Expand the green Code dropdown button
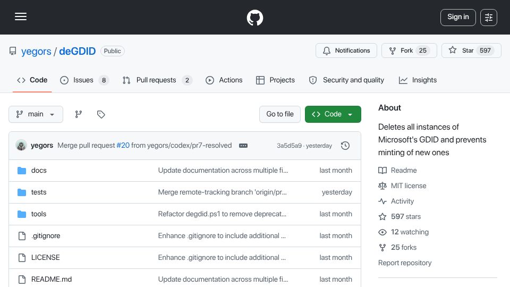The image size is (510, 287). click(x=333, y=114)
